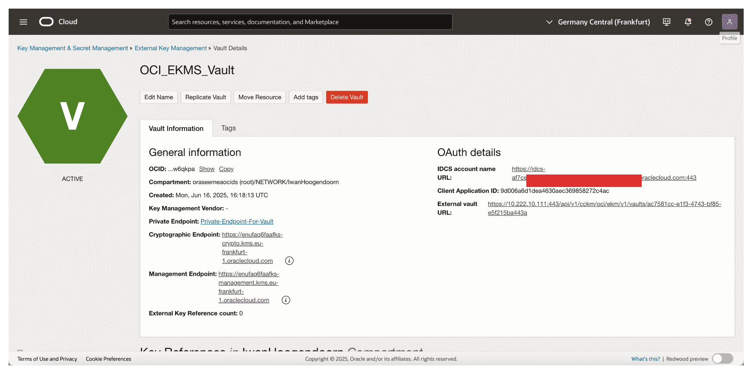Click the green vault hexagon icon

click(x=72, y=116)
